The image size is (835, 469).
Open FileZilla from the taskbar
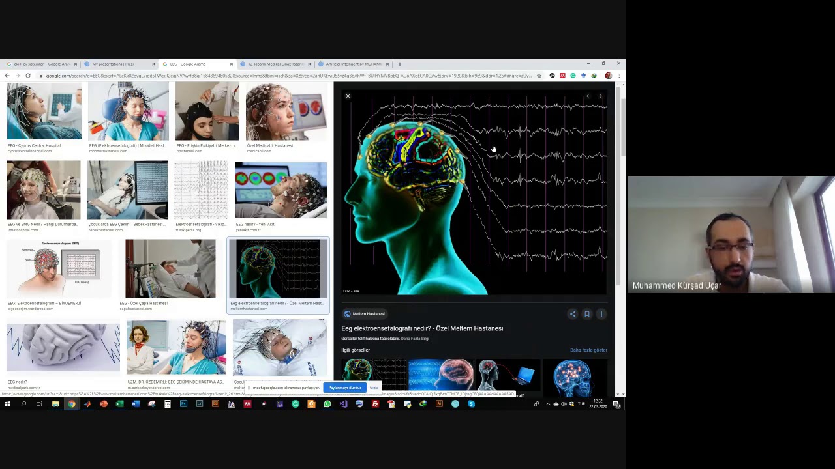[375, 404]
